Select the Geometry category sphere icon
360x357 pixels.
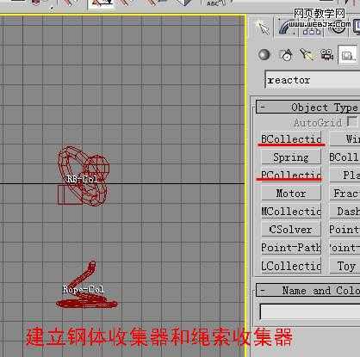[x=264, y=55]
